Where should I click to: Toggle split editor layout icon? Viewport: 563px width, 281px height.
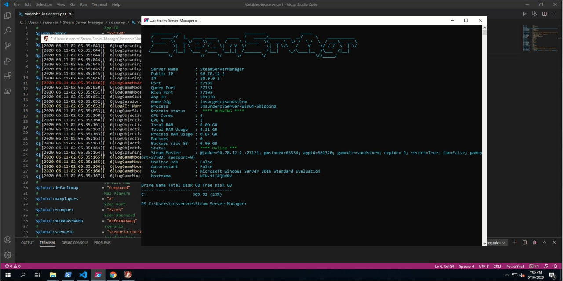(544, 14)
